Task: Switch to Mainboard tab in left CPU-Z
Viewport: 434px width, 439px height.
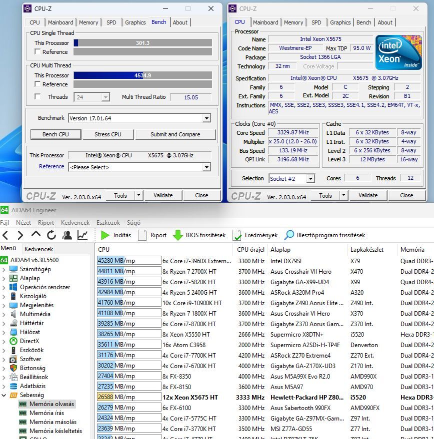Action: coord(60,22)
